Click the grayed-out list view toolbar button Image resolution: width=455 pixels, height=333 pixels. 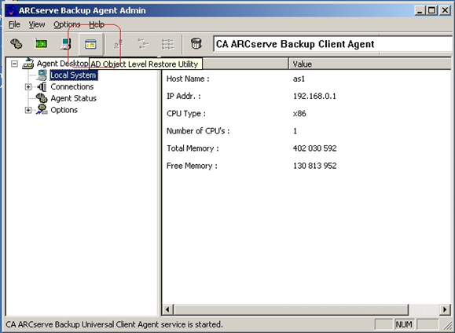(x=143, y=44)
